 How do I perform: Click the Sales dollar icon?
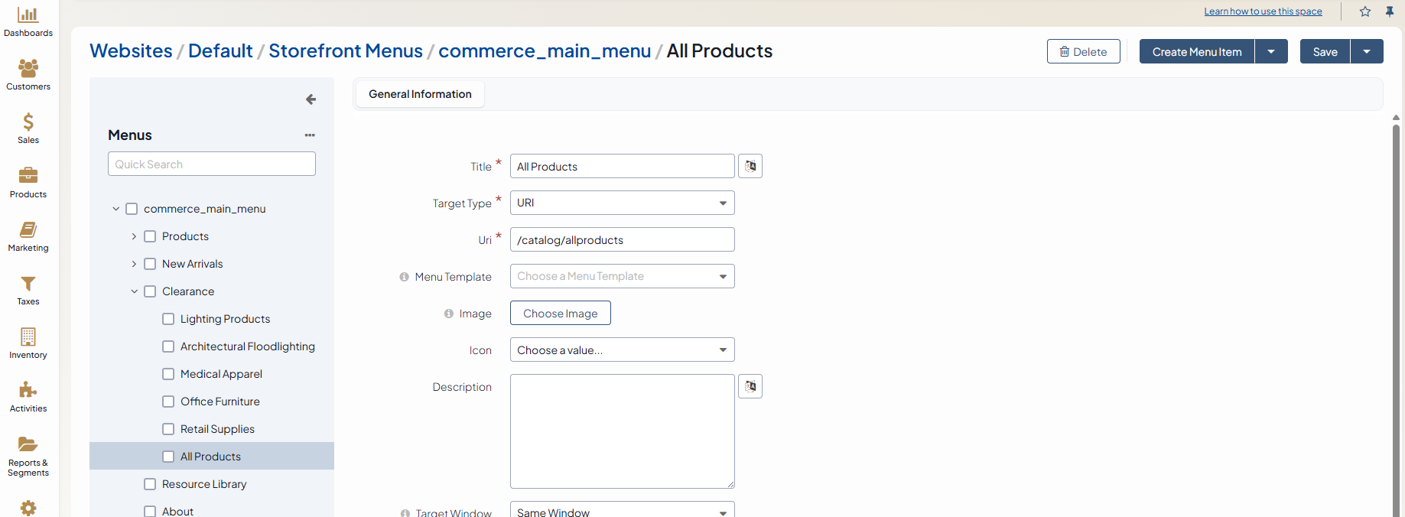[x=28, y=122]
